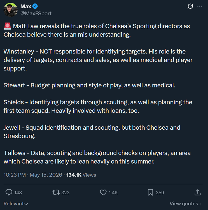Expand the Relevant sort dropdown
Image resolution: width=208 pixels, height=210 pixels.
(x=16, y=204)
